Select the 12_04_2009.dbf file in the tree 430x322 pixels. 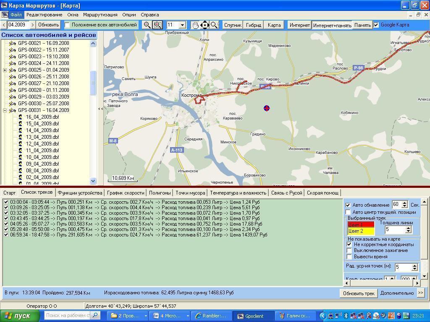coord(42,144)
